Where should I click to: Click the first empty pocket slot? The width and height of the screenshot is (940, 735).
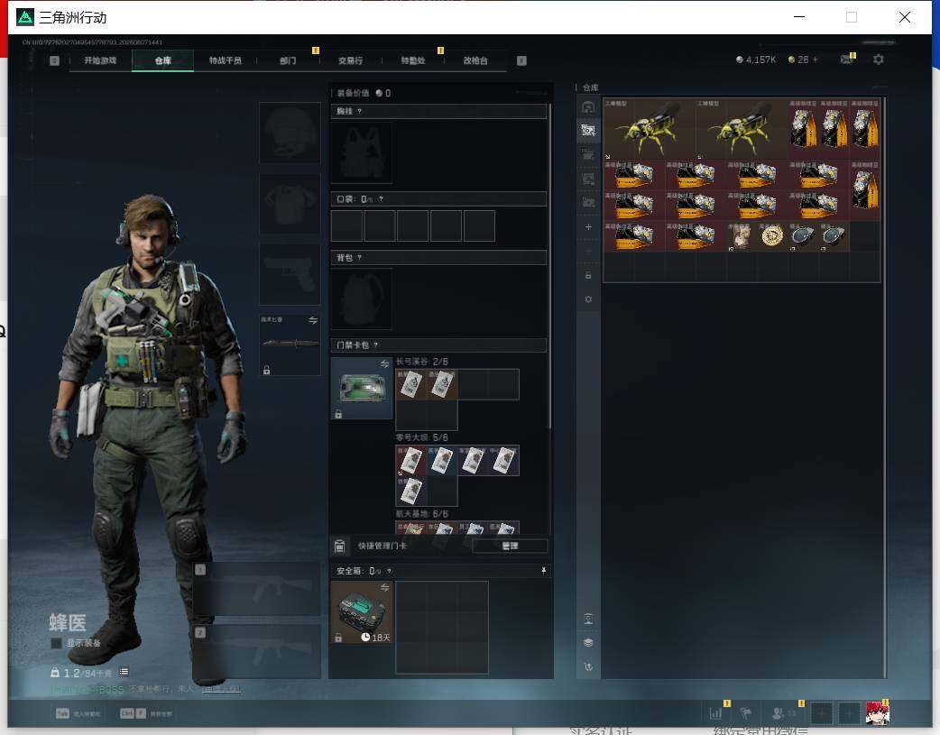pyautogui.click(x=346, y=226)
